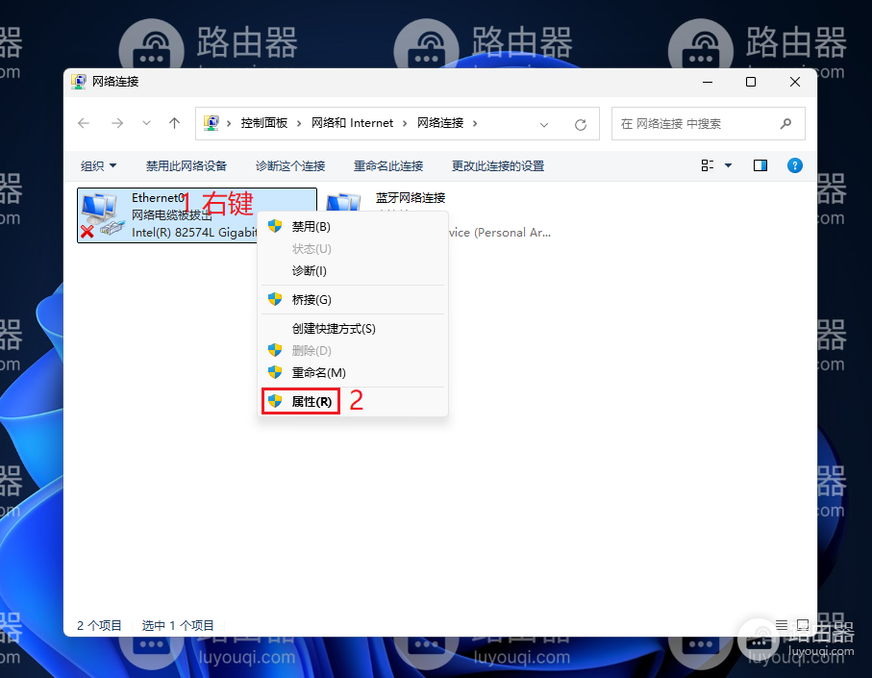Refresh the network connections view
This screenshot has height=678, width=872.
tap(581, 125)
